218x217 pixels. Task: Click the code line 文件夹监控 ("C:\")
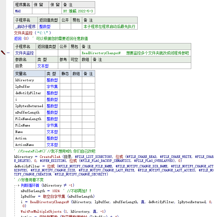pos(33,33)
